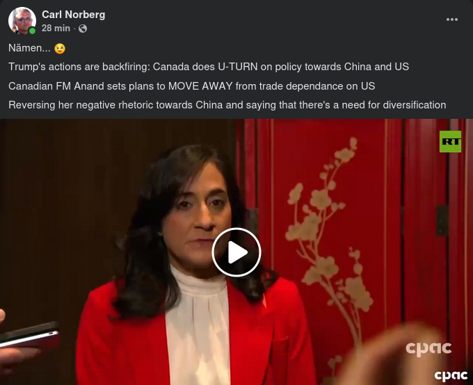Viewport: 473px width, 385px height.
Task: Click the white blouse in video thumbnail
Action: (x=198, y=326)
